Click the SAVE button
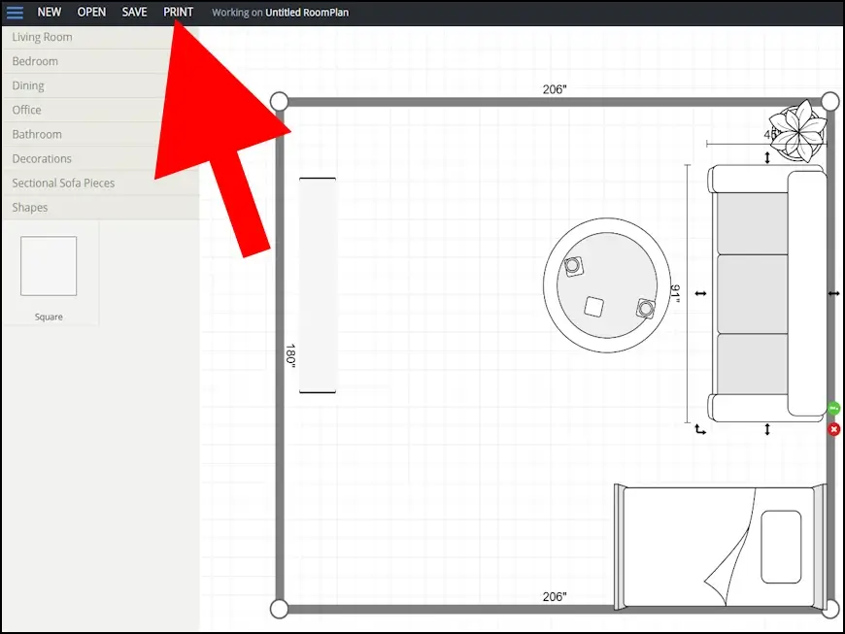 135,13
